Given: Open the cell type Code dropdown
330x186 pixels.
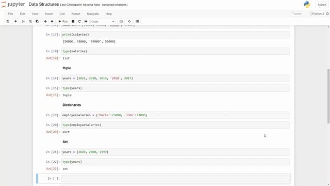Looking at the screenshot, I should pyautogui.click(x=103, y=22).
